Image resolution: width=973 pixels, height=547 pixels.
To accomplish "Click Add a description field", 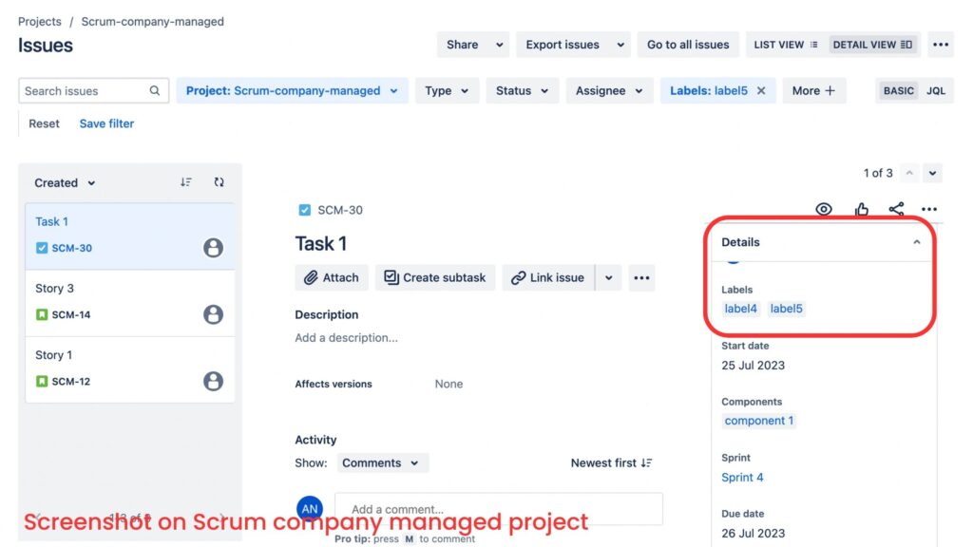I will (346, 337).
